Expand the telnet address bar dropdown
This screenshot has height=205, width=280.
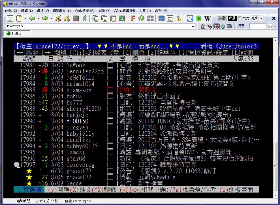click(193, 26)
